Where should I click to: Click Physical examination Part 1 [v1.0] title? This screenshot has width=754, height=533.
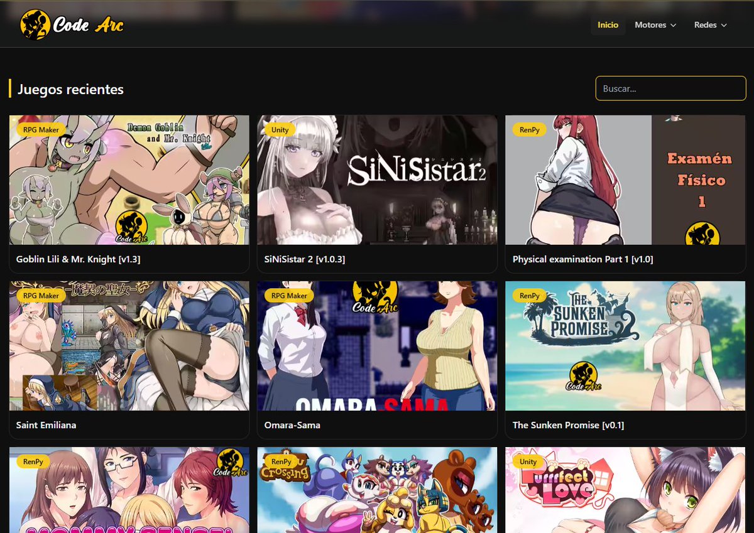click(x=582, y=259)
